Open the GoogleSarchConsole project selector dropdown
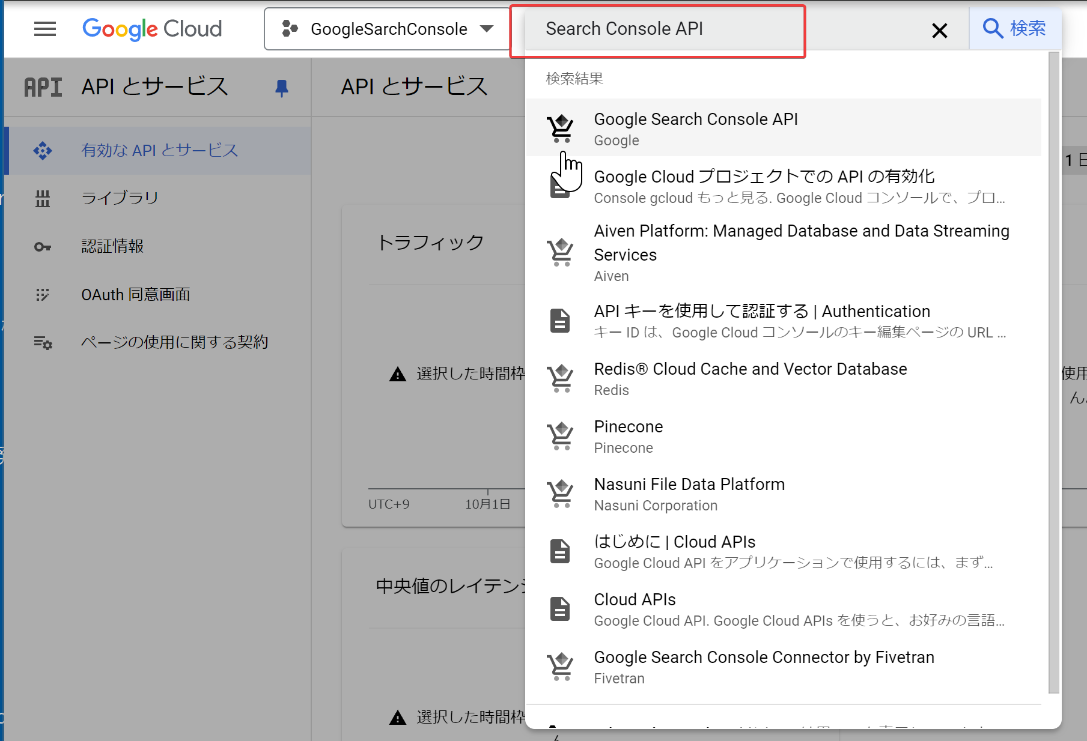The width and height of the screenshot is (1087, 741). click(x=387, y=29)
